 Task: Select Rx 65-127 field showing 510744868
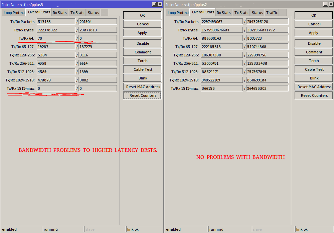tap(267, 46)
